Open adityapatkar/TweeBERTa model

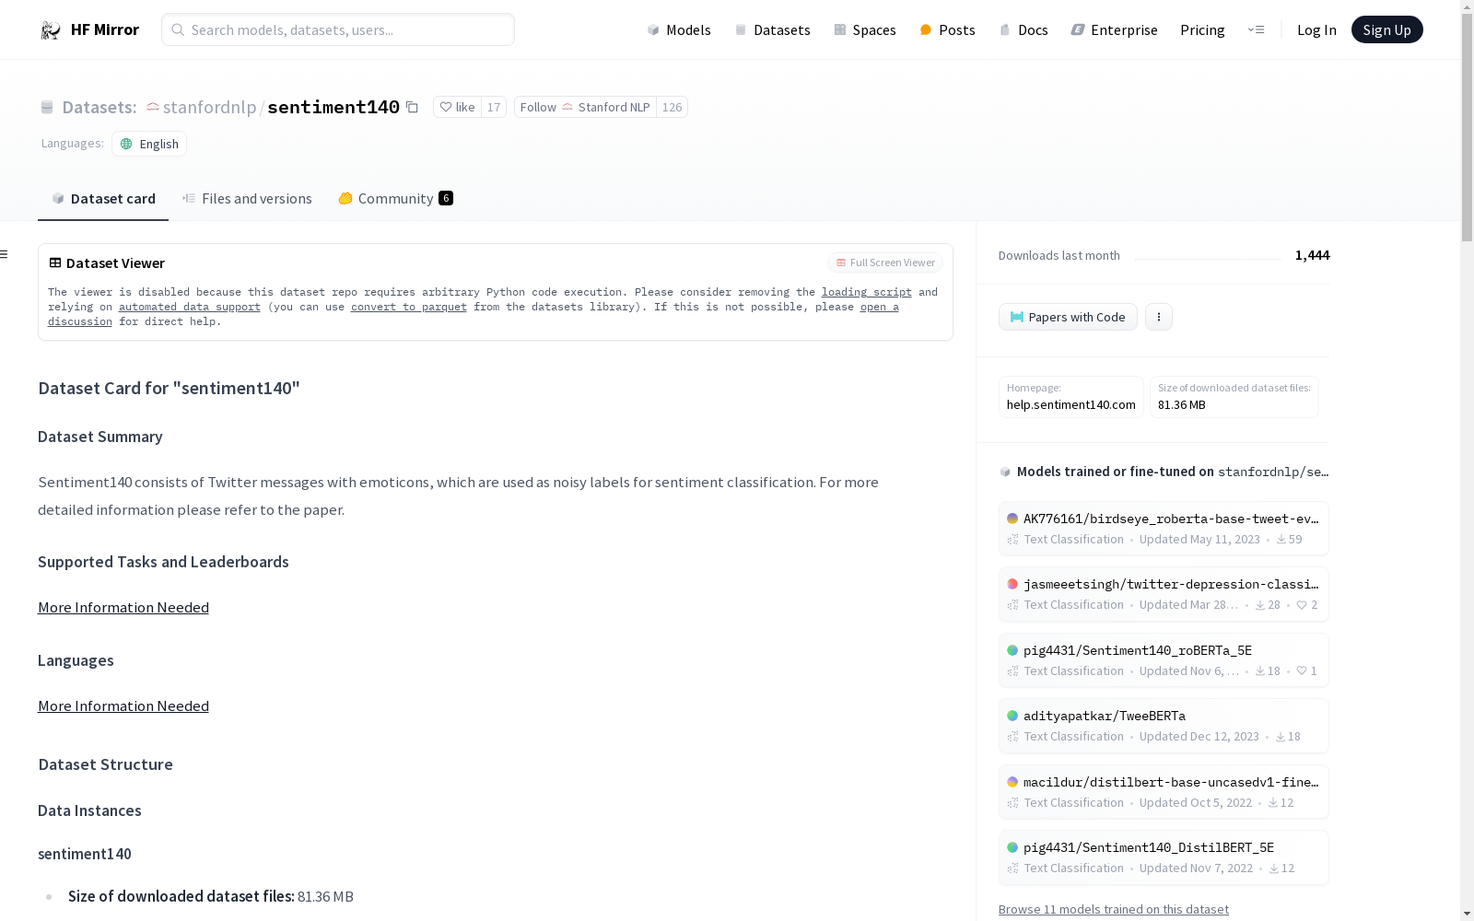click(1164, 726)
